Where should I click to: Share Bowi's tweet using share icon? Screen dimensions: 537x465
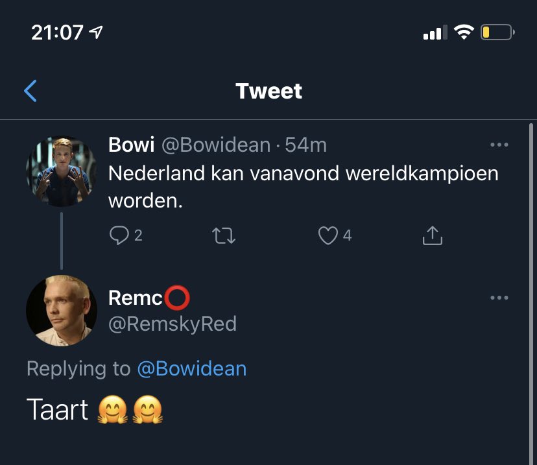click(432, 235)
